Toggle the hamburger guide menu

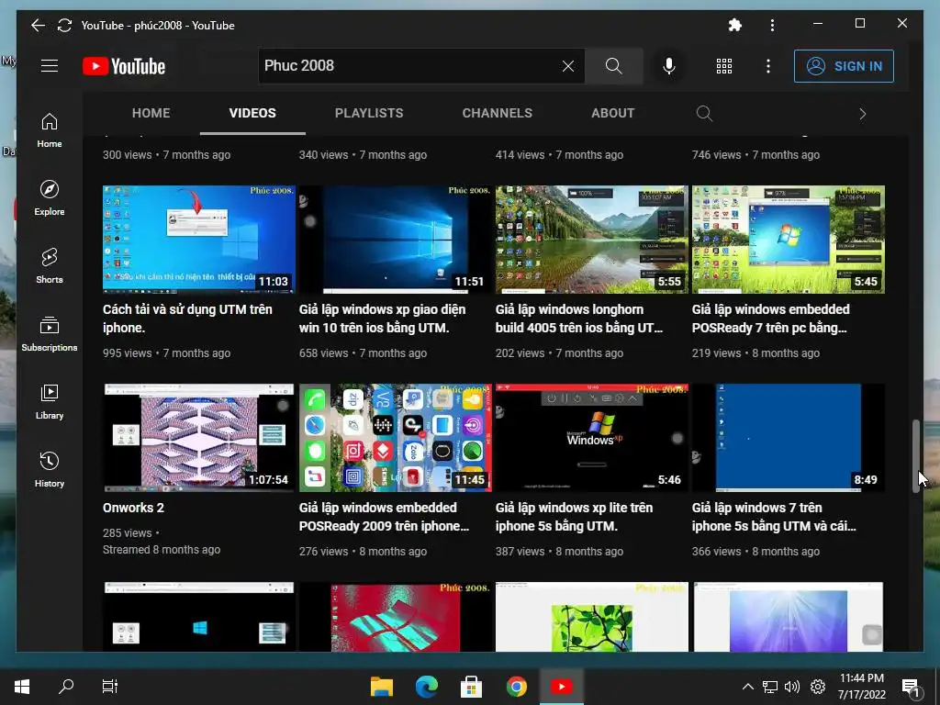50,66
